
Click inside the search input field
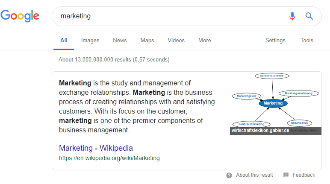[171, 16]
